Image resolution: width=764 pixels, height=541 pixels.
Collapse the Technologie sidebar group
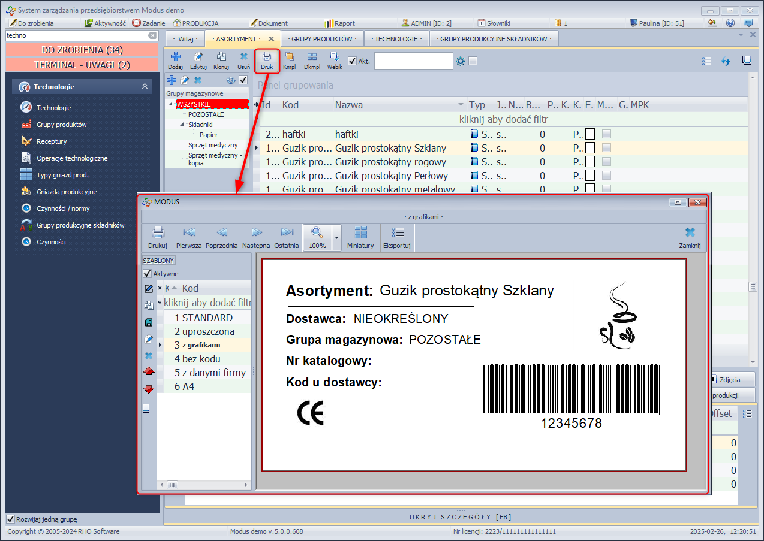pyautogui.click(x=145, y=87)
